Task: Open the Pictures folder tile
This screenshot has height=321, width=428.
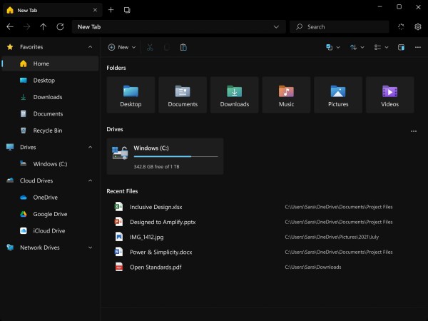Action: tap(338, 95)
